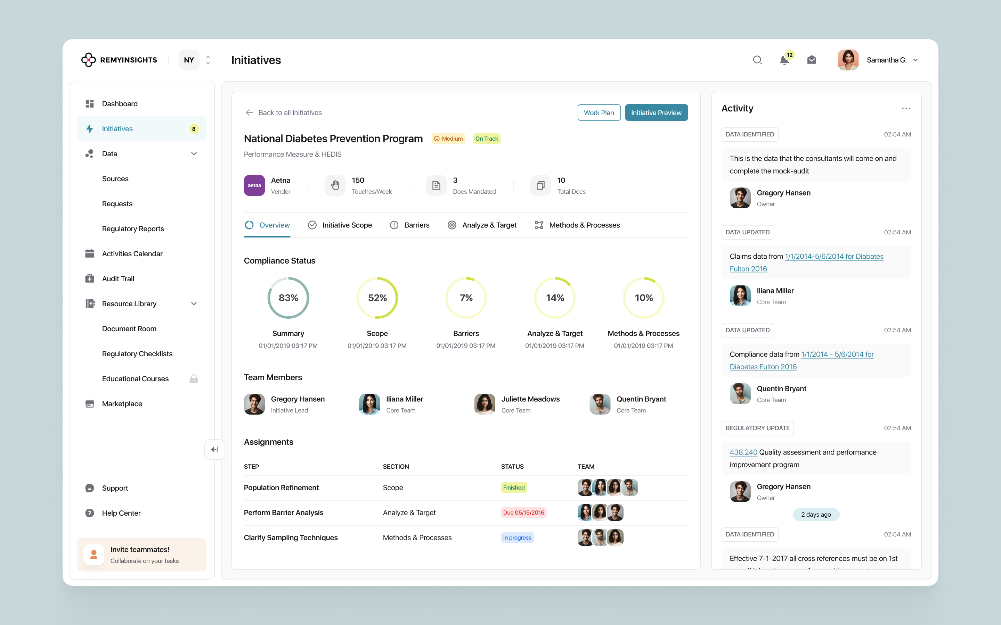Click the Aetna vendor logo
The width and height of the screenshot is (1001, 625).
click(x=254, y=185)
